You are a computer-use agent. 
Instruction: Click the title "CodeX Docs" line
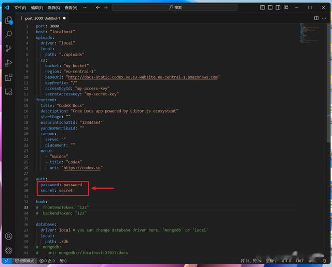pos(62,105)
